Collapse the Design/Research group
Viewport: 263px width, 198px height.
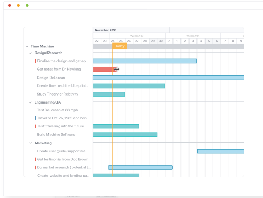point(30,53)
